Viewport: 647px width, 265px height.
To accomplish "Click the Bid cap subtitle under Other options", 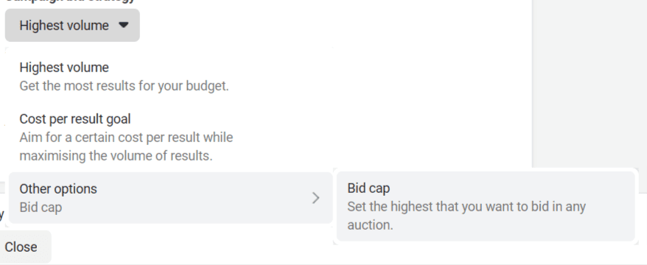I will [x=41, y=207].
